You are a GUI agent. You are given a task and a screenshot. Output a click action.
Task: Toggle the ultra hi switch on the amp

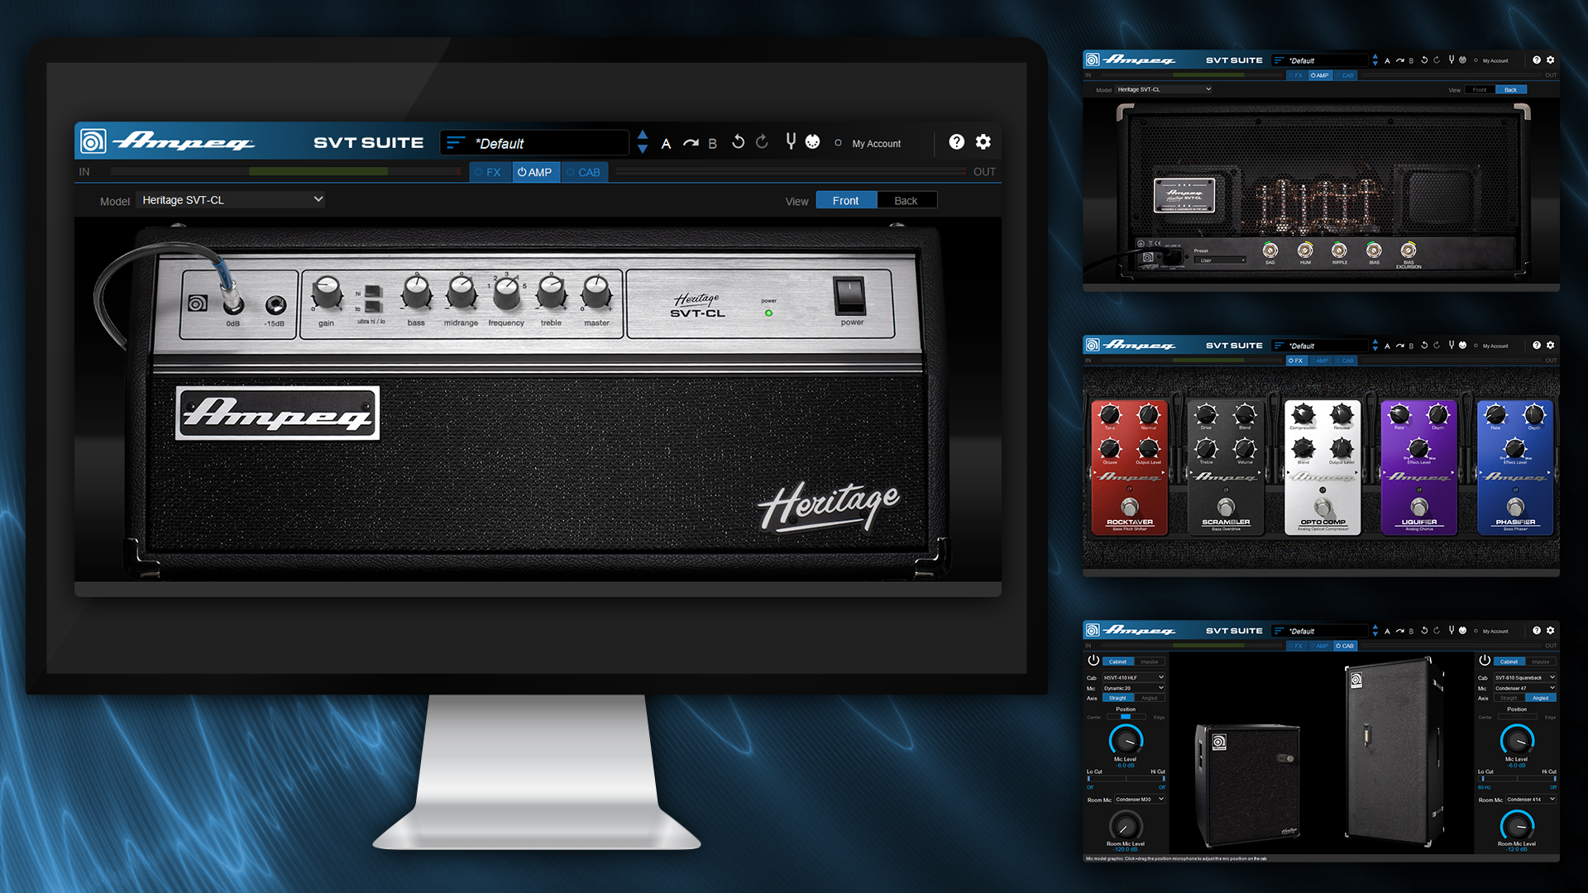373,293
